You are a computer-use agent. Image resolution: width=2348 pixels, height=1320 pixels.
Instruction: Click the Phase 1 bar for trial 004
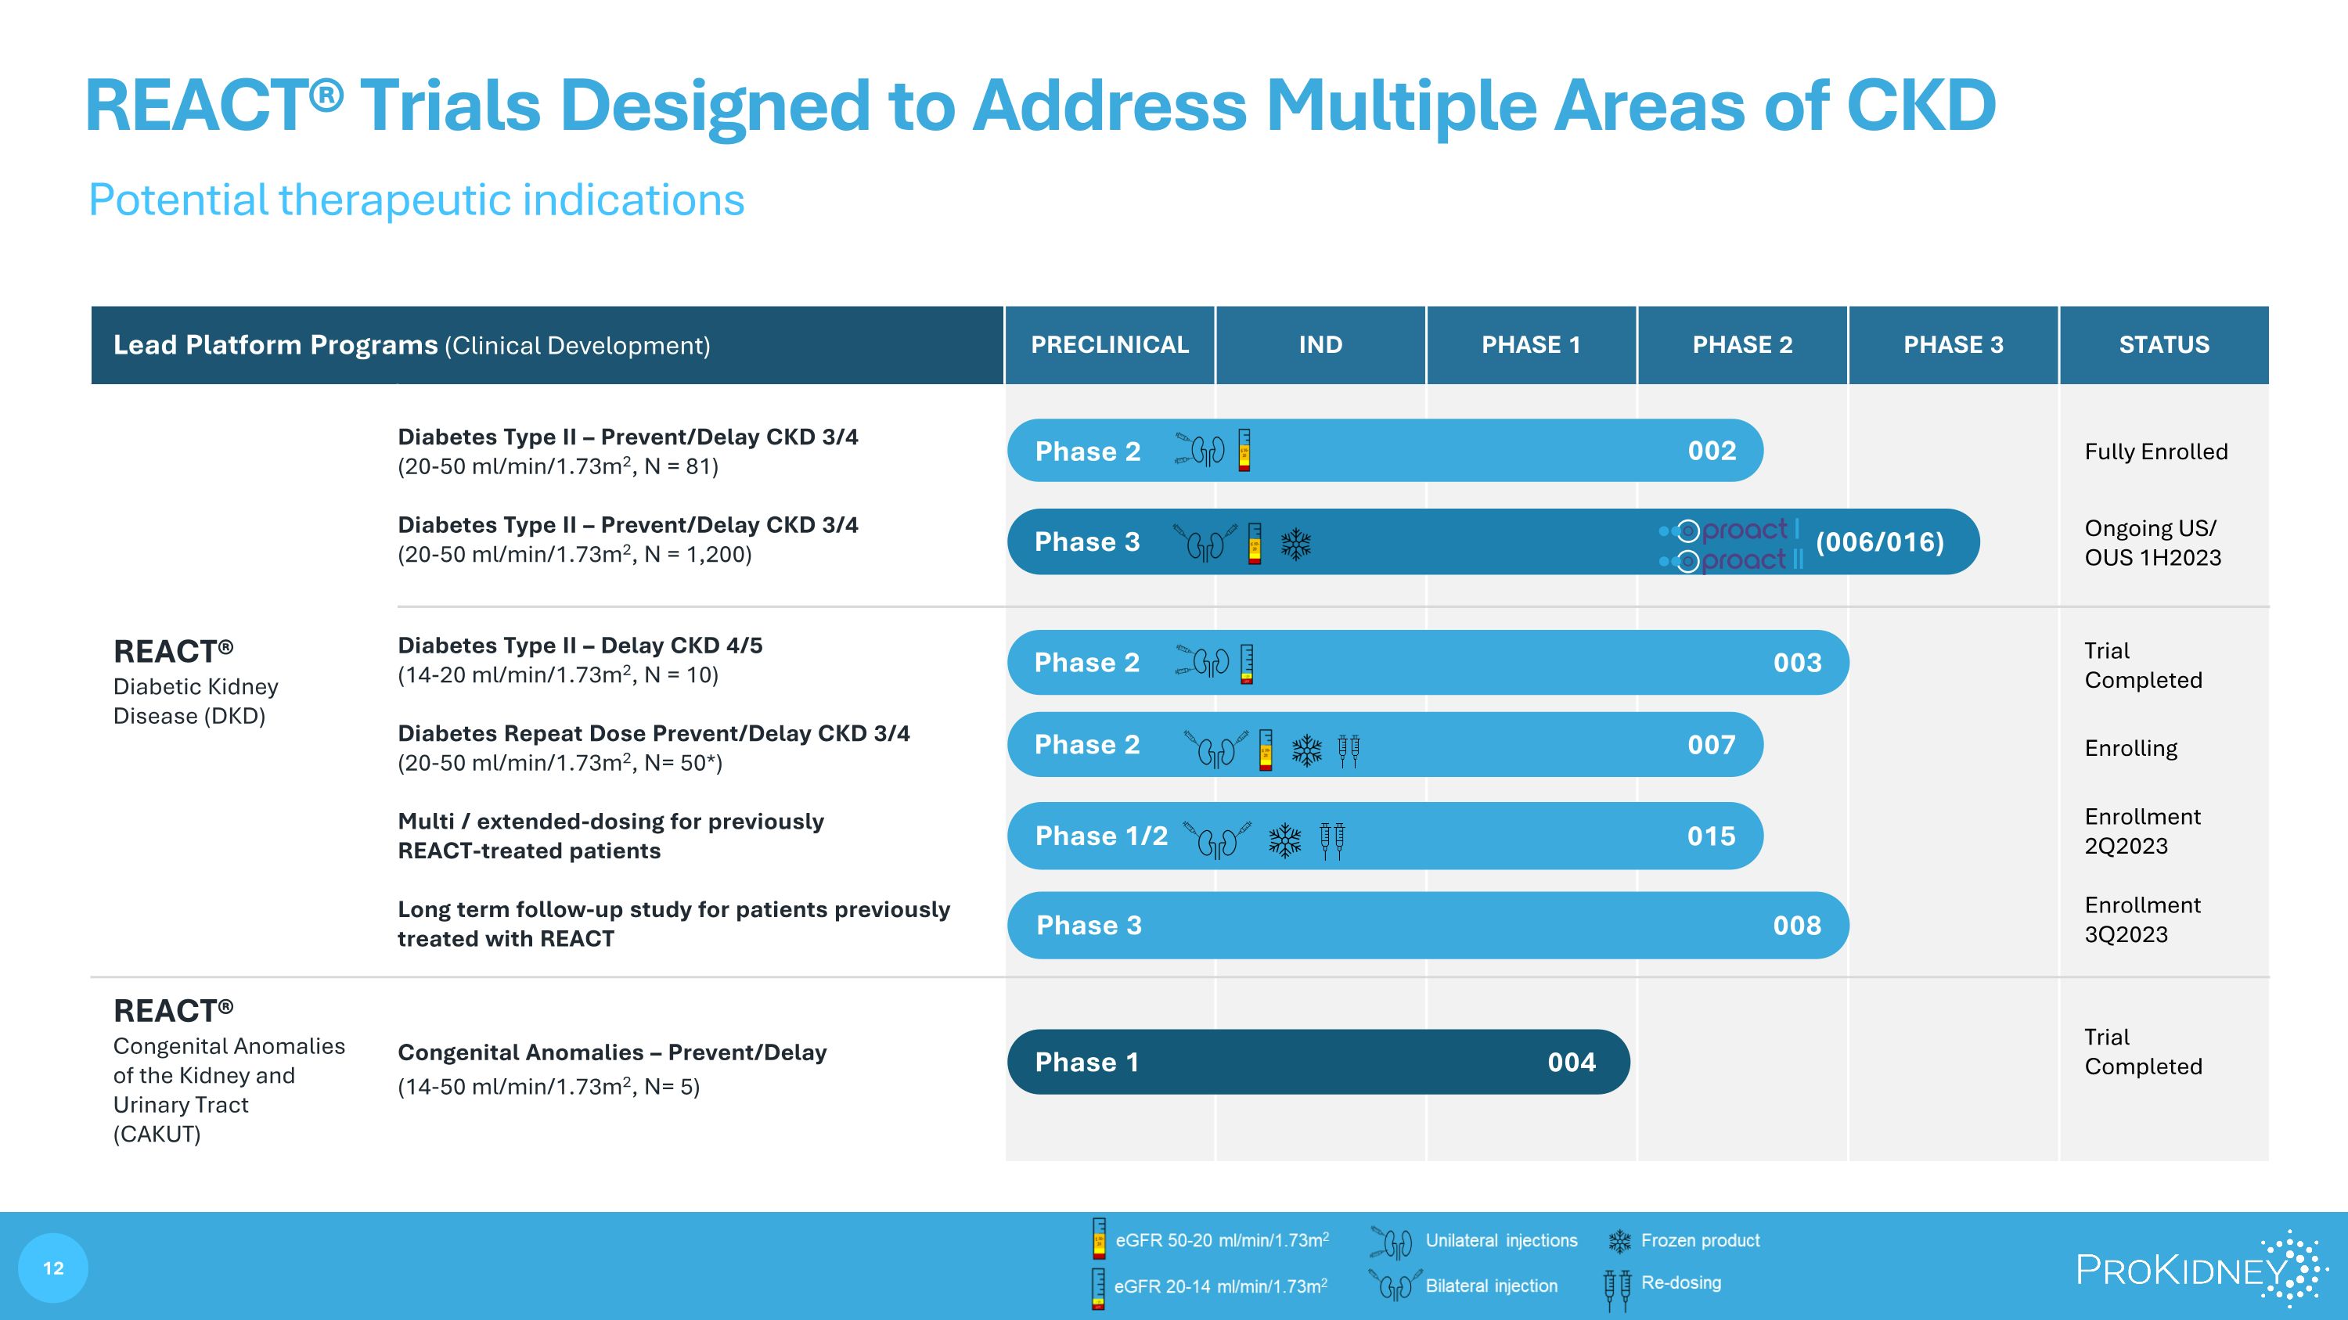[x=1318, y=1061]
